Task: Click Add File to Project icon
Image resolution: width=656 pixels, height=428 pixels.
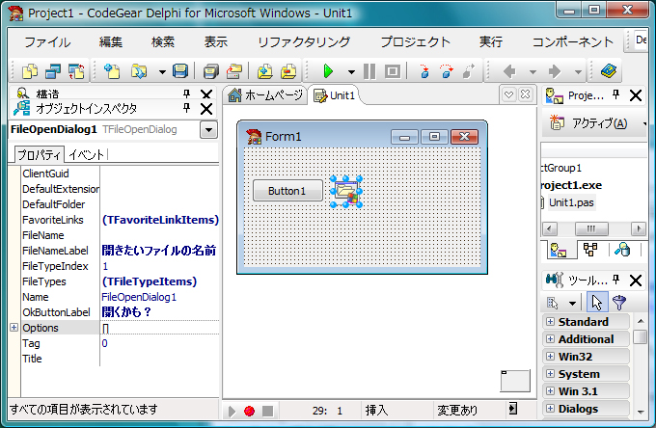Action: [265, 71]
